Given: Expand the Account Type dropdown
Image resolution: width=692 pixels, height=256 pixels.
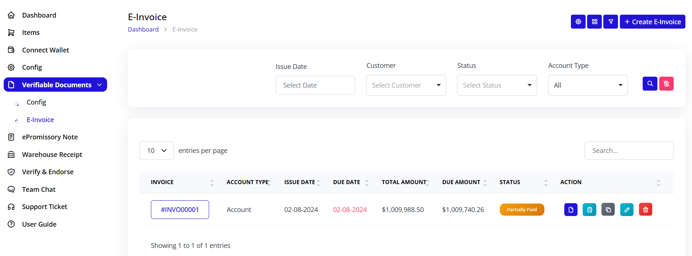Looking at the screenshot, I should (x=588, y=85).
